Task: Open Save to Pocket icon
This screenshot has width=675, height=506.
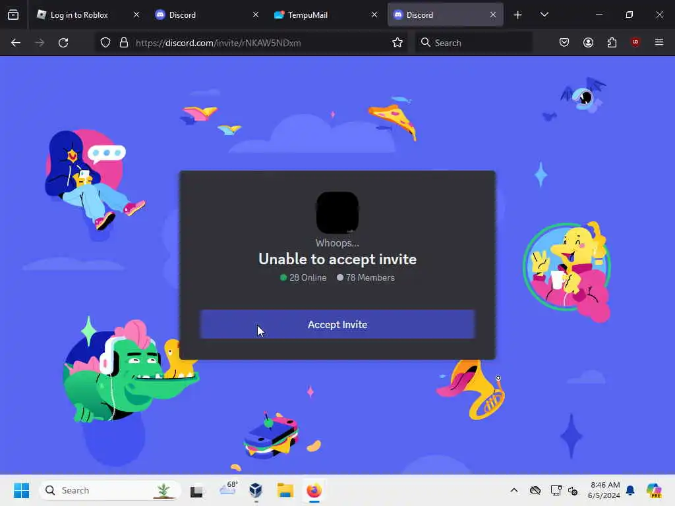Action: pyautogui.click(x=564, y=43)
